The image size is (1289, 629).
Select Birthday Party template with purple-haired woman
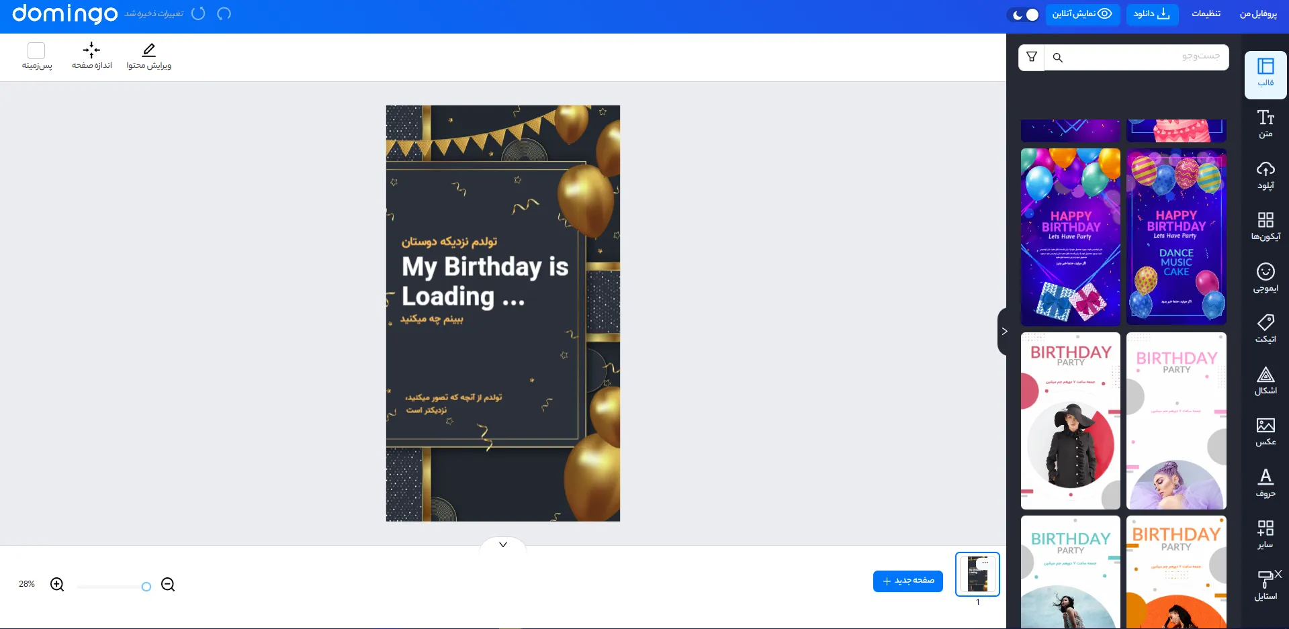[1176, 421]
